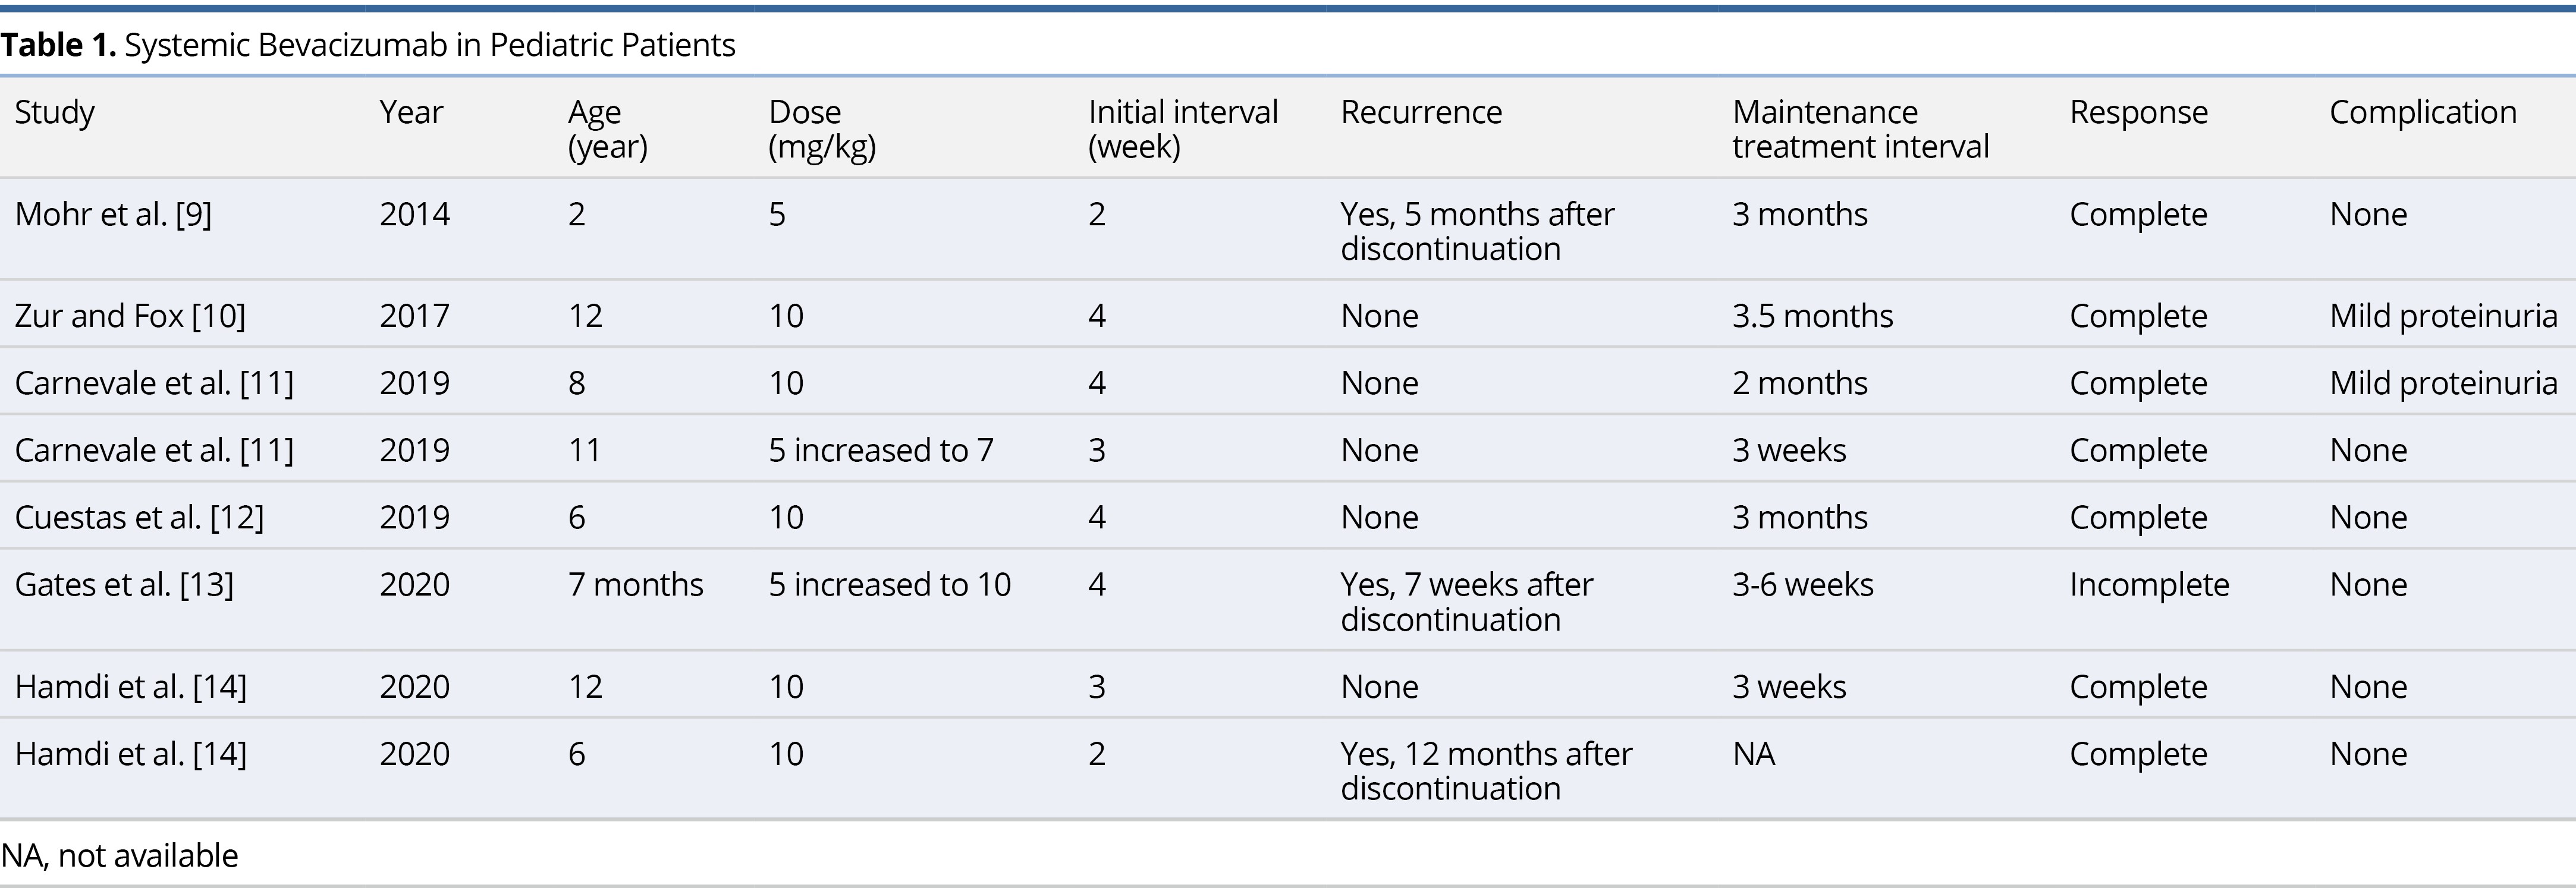Click the Initial interval (week) header
Screen dimensions: 2576x888
click(1183, 129)
